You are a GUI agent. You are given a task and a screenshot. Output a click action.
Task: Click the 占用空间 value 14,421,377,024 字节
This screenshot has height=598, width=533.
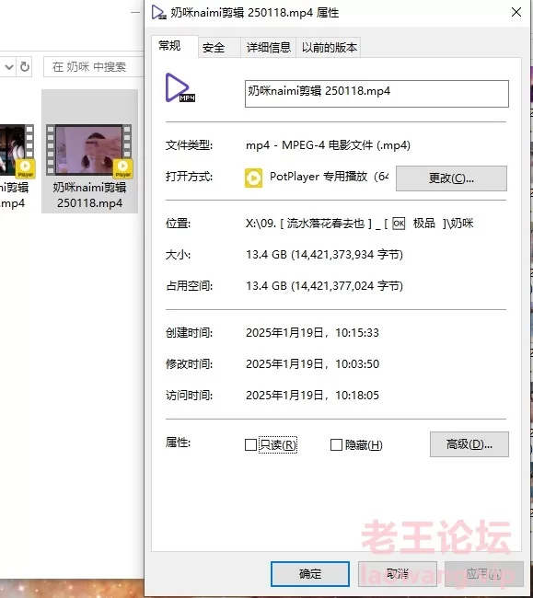347,285
